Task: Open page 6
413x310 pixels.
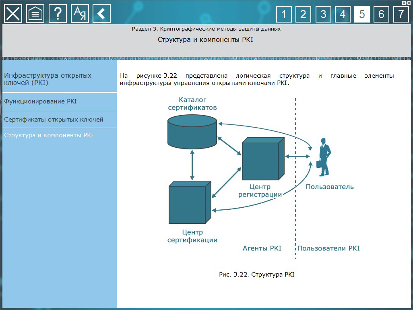Action: pyautogui.click(x=381, y=14)
